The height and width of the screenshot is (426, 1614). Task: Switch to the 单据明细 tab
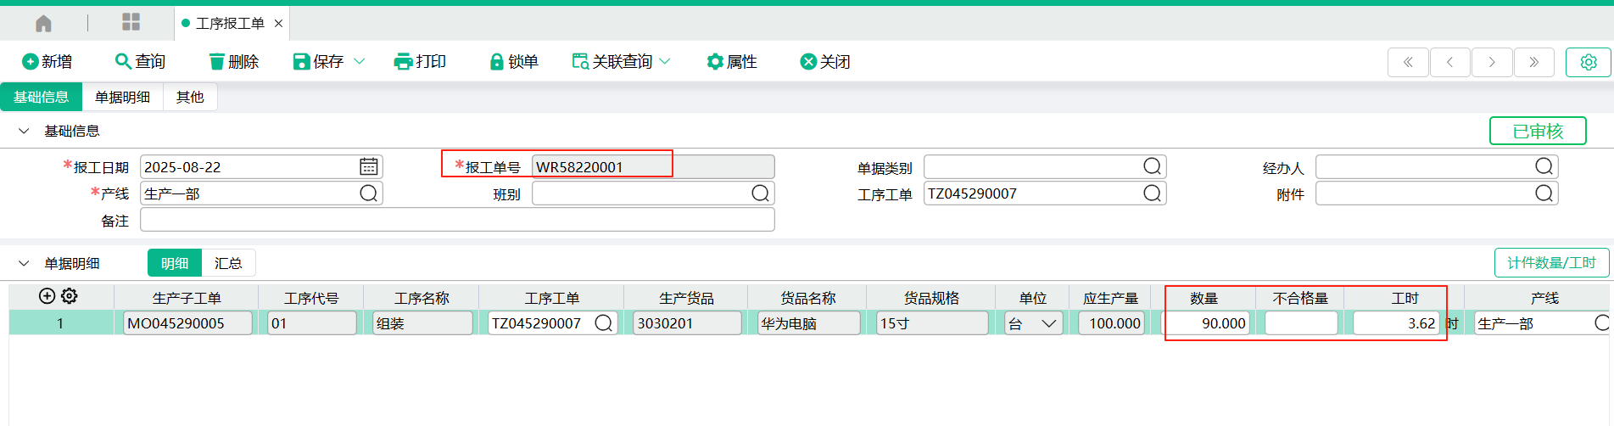click(x=122, y=98)
